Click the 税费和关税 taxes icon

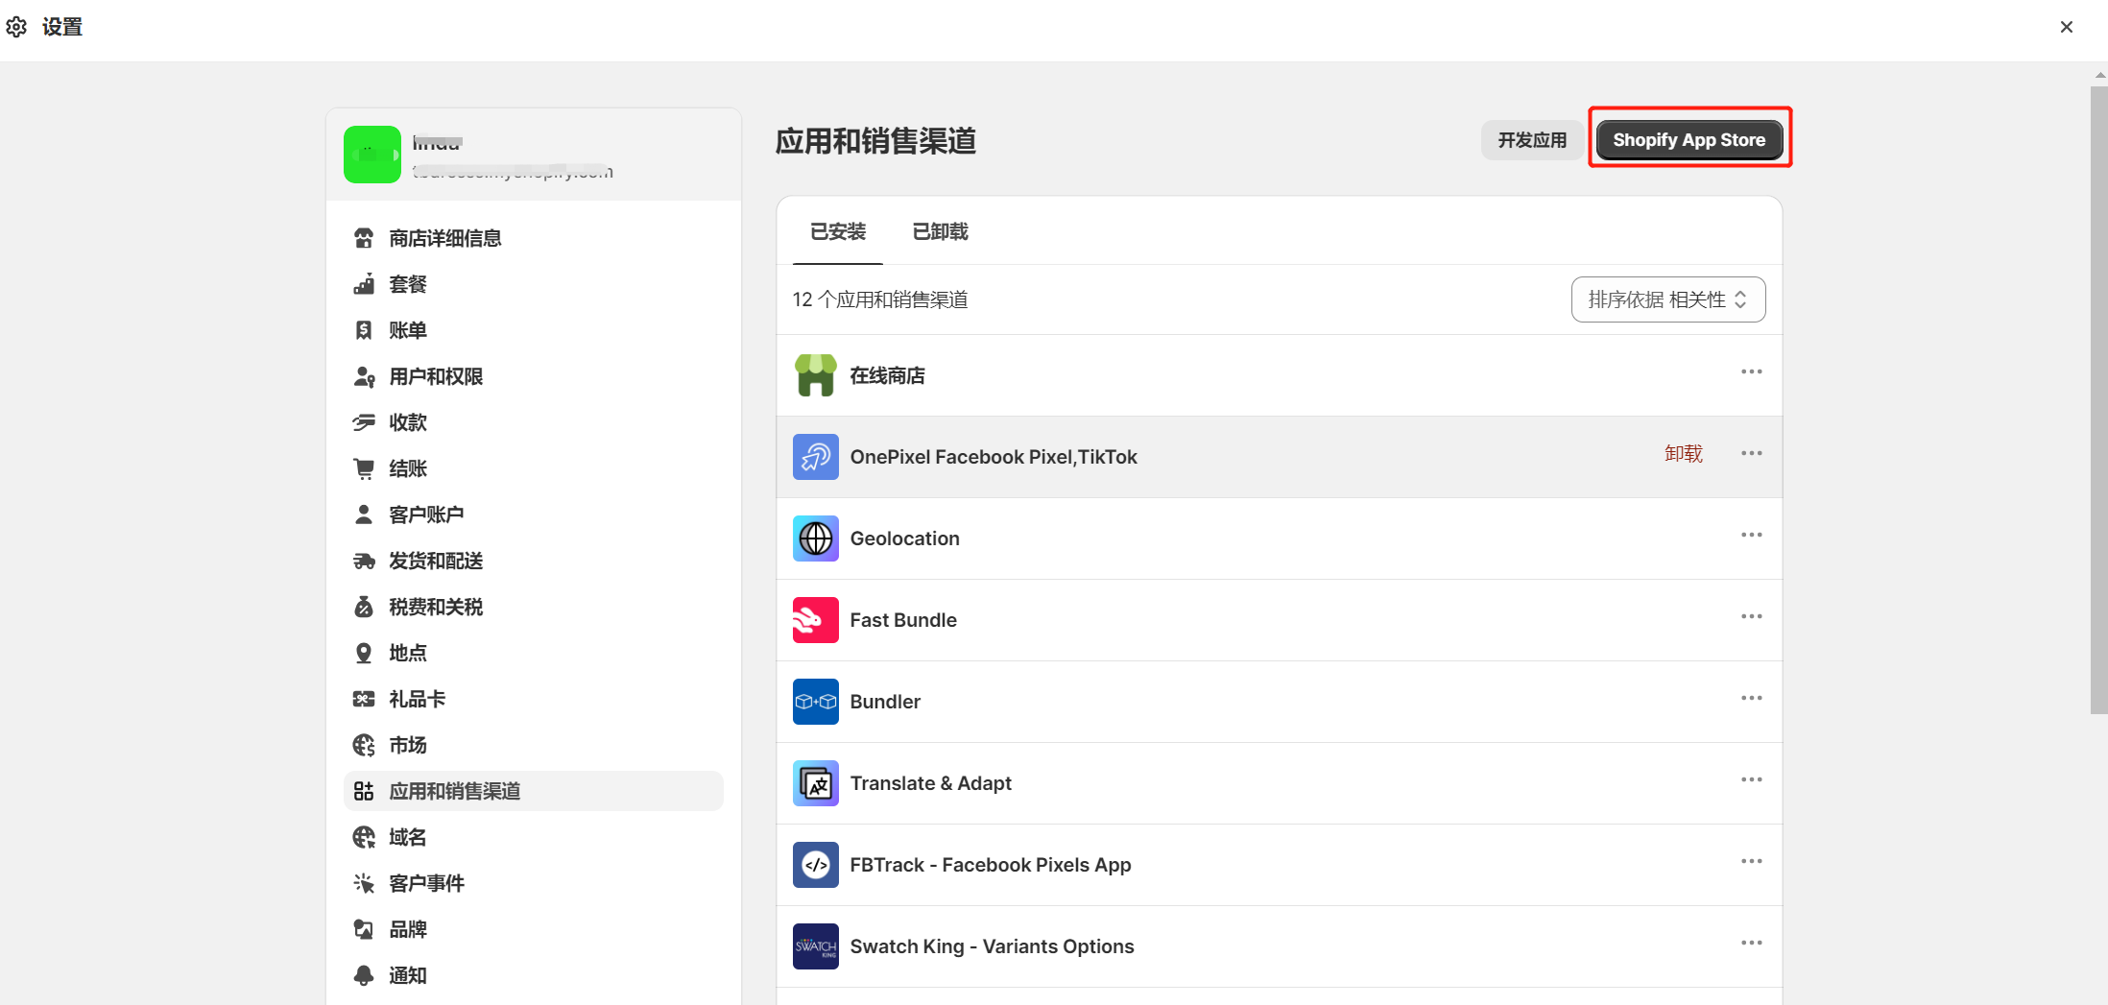point(364,607)
